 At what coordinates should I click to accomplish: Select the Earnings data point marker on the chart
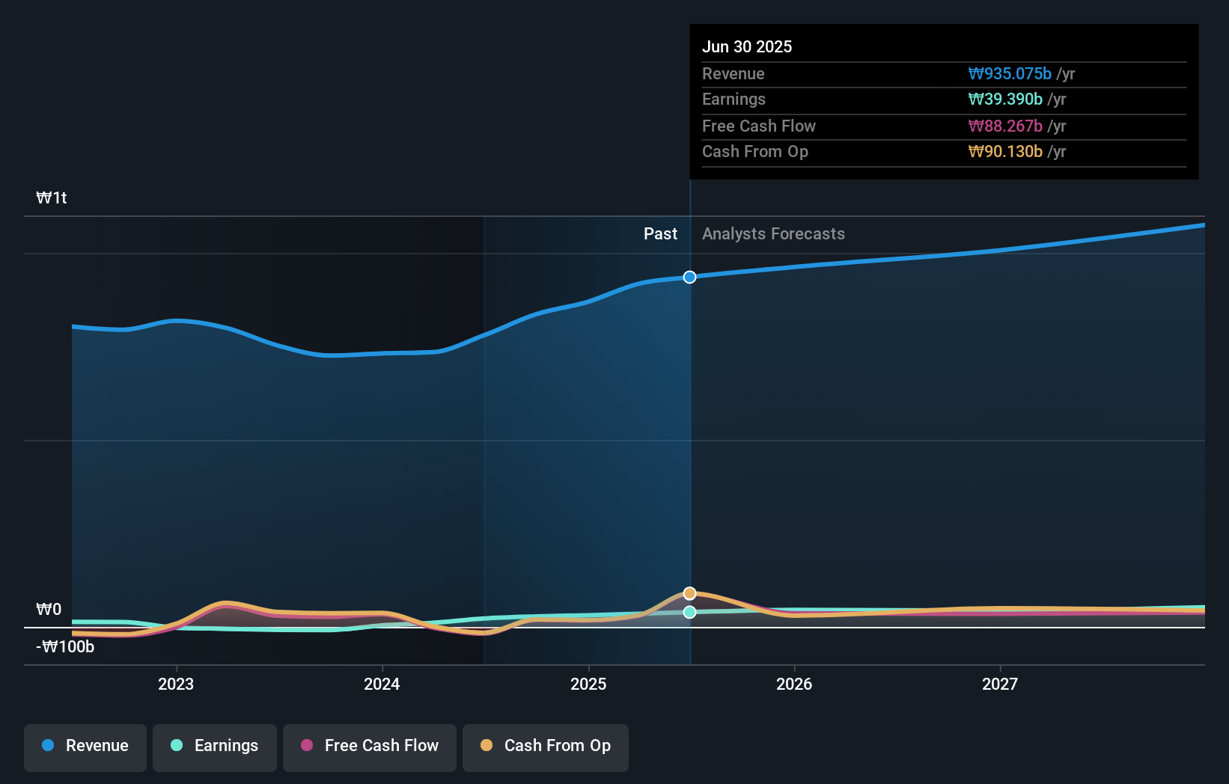[x=689, y=613]
